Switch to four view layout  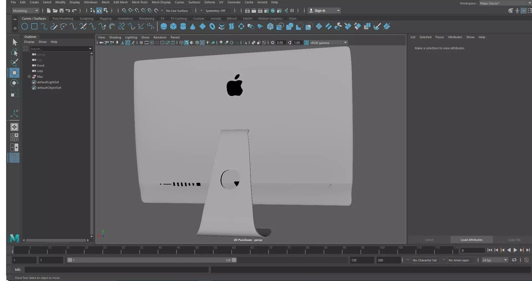[14, 137]
